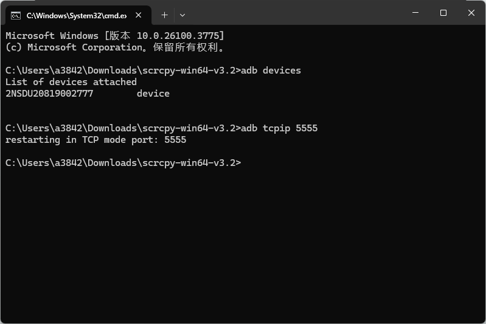Maximize the terminal window
The height and width of the screenshot is (324, 486).
(443, 13)
